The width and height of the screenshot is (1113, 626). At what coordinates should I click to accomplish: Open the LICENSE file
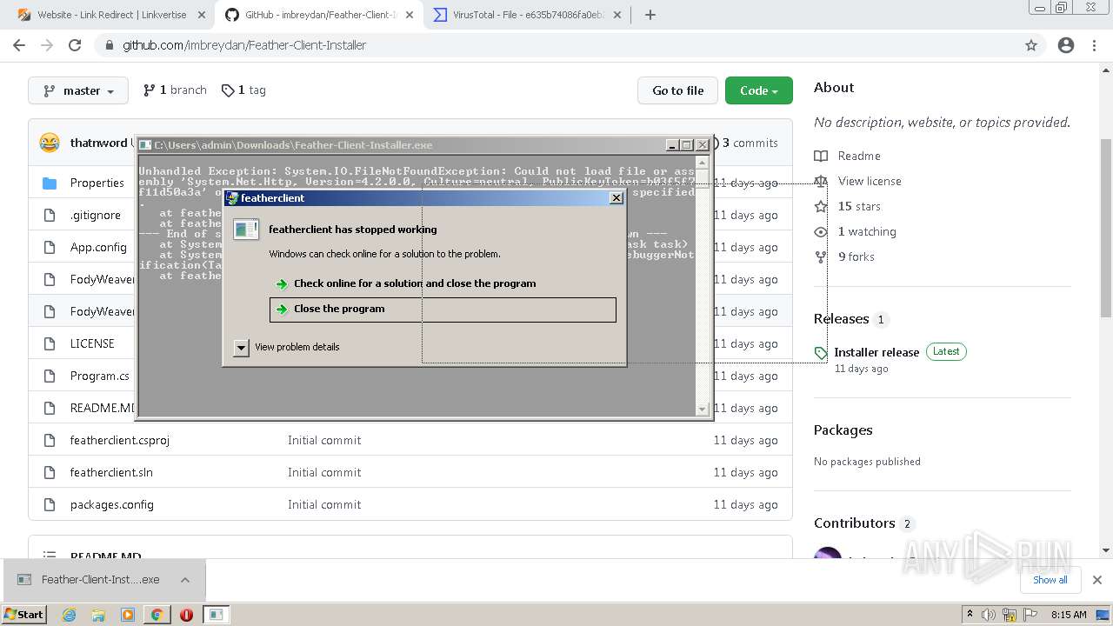click(92, 343)
